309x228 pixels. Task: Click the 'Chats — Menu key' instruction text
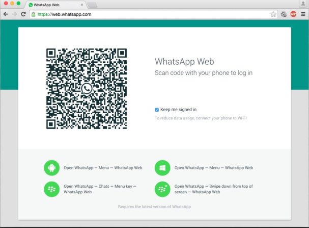point(100,189)
